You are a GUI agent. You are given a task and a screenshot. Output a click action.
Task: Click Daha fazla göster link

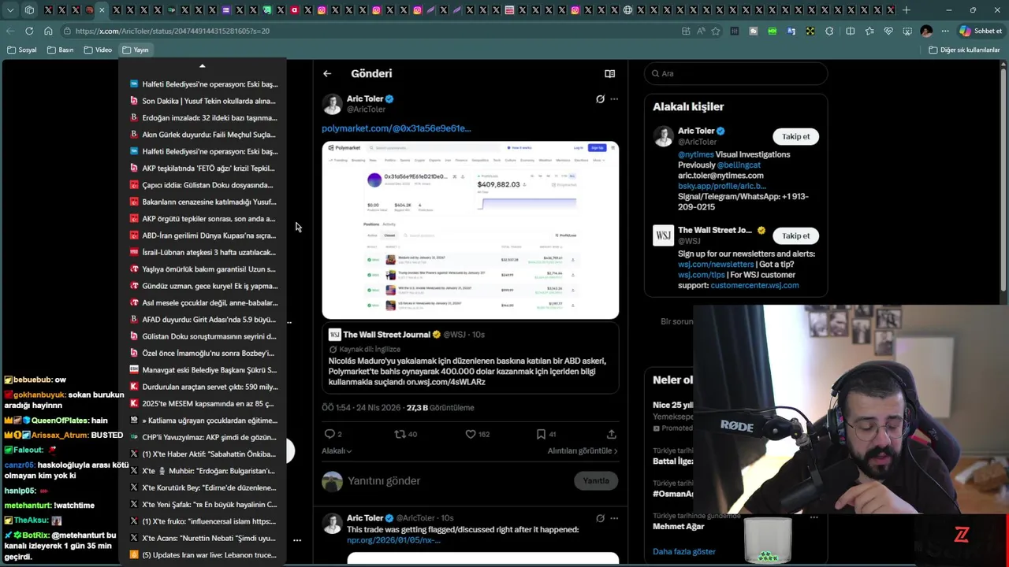[684, 551]
